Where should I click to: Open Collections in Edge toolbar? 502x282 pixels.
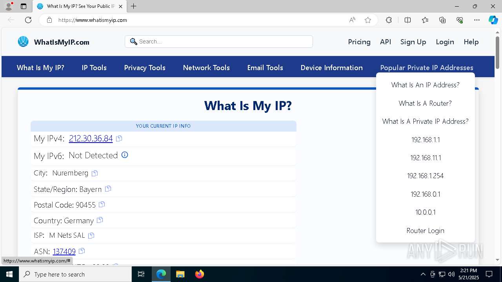(x=442, y=20)
